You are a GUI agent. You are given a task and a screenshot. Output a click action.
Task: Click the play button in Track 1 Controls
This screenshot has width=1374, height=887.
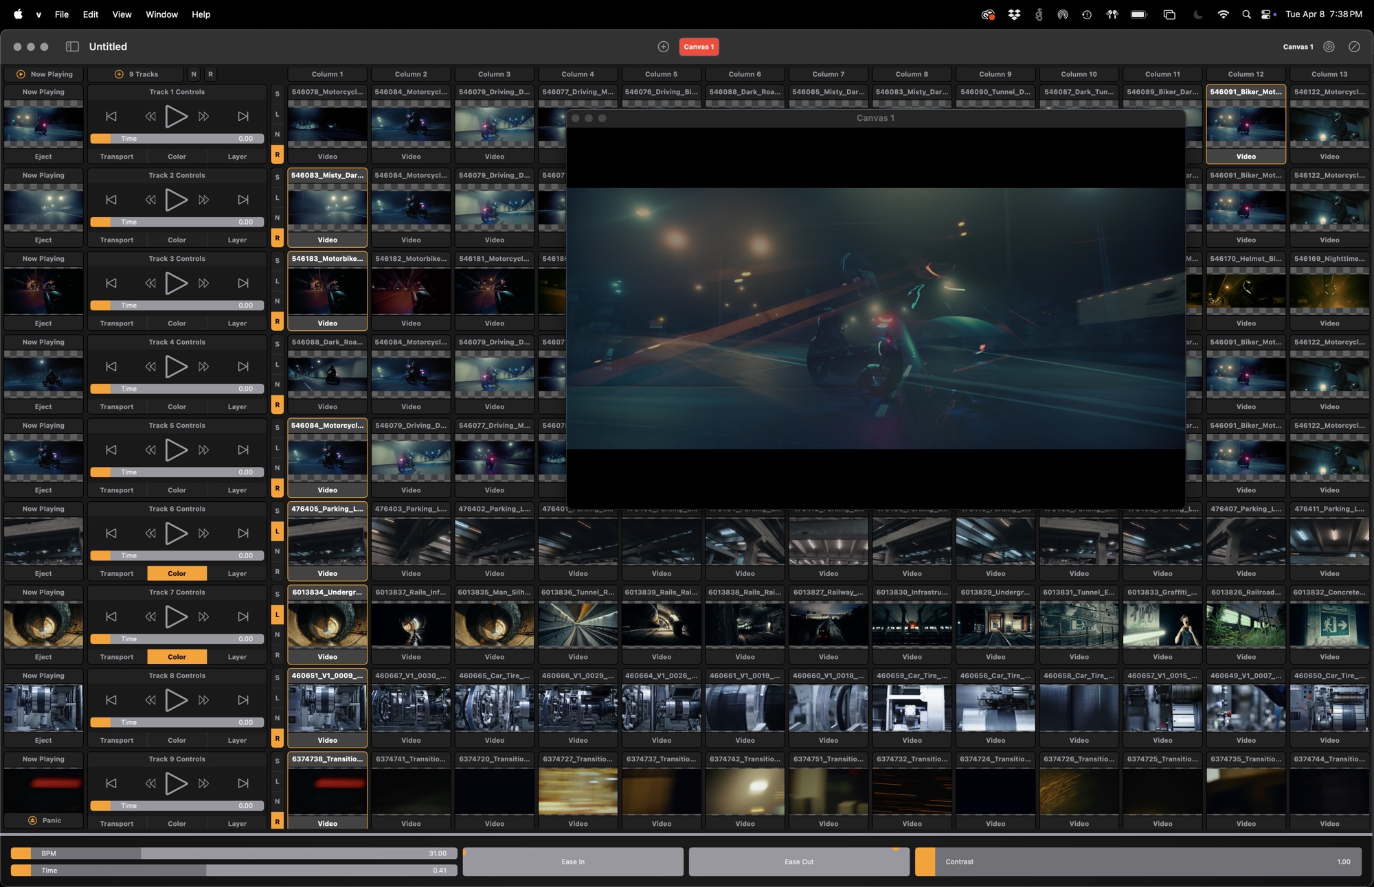[x=176, y=116]
